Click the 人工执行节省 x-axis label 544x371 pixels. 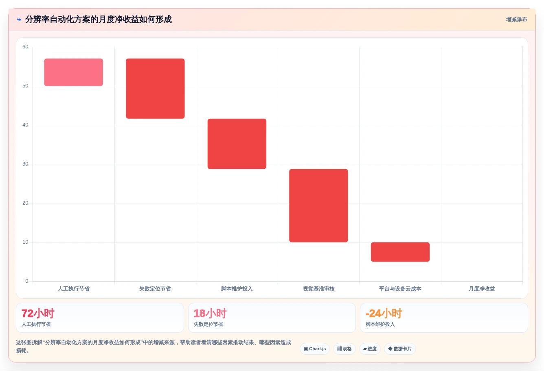(74, 289)
